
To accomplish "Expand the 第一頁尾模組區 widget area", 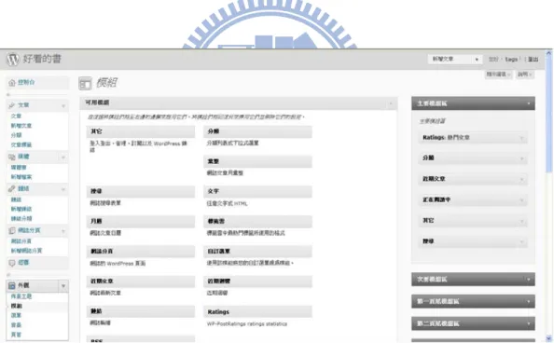I will (x=529, y=302).
